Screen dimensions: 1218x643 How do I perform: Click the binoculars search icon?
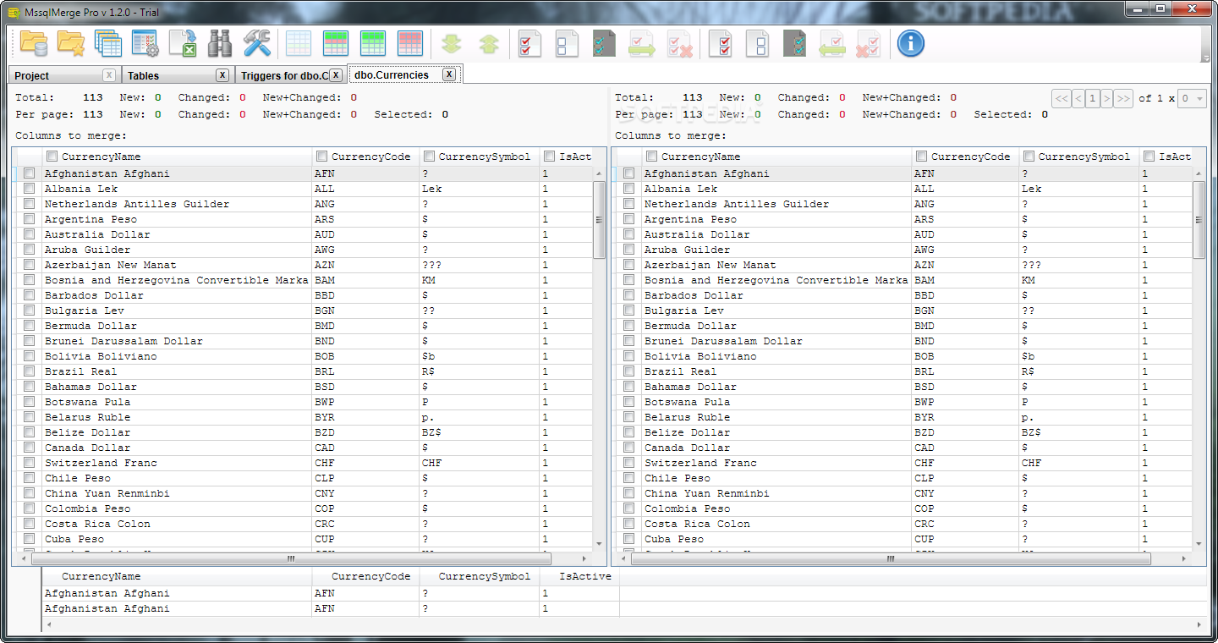220,43
